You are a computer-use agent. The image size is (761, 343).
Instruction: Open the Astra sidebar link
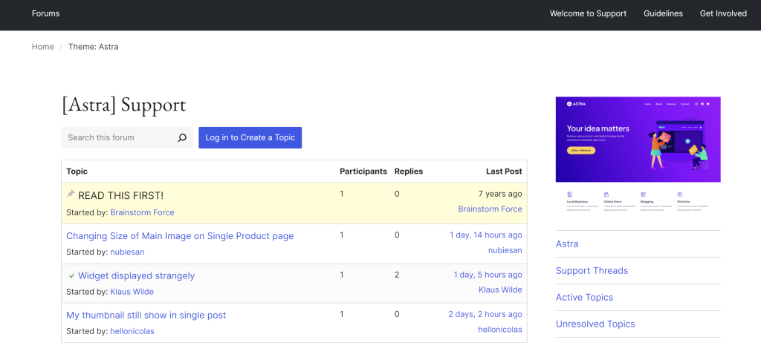(567, 244)
